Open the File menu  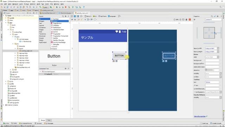pyautogui.click(x=2, y=4)
